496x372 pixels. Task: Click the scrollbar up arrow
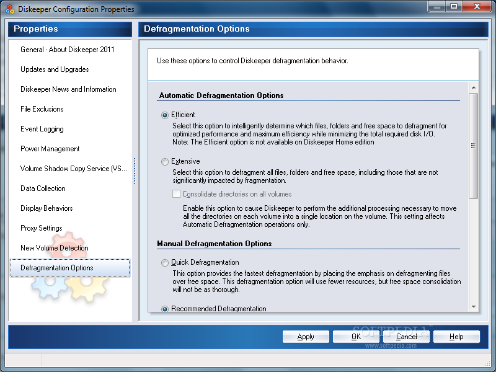[x=474, y=87]
